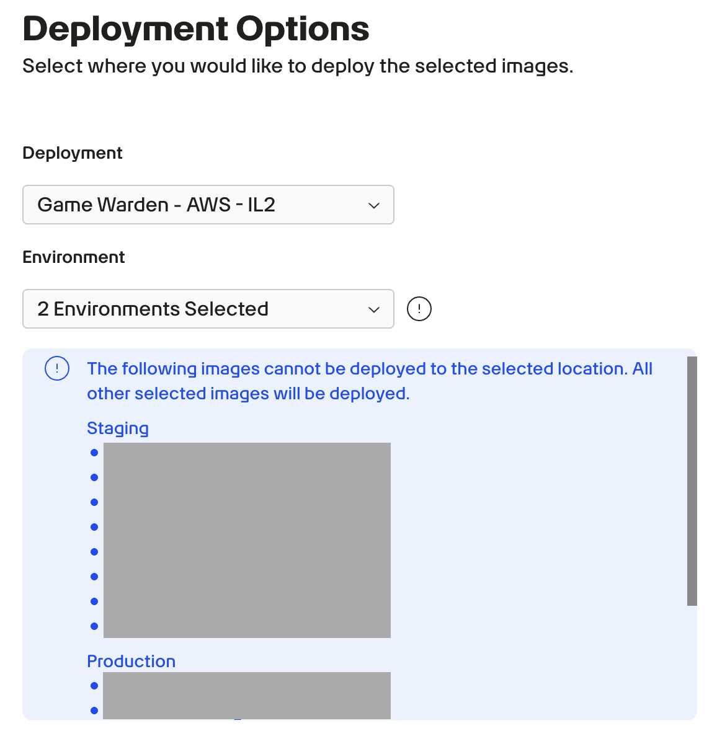This screenshot has width=717, height=749.
Task: Click the redacted image list under Production
Action: (247, 694)
